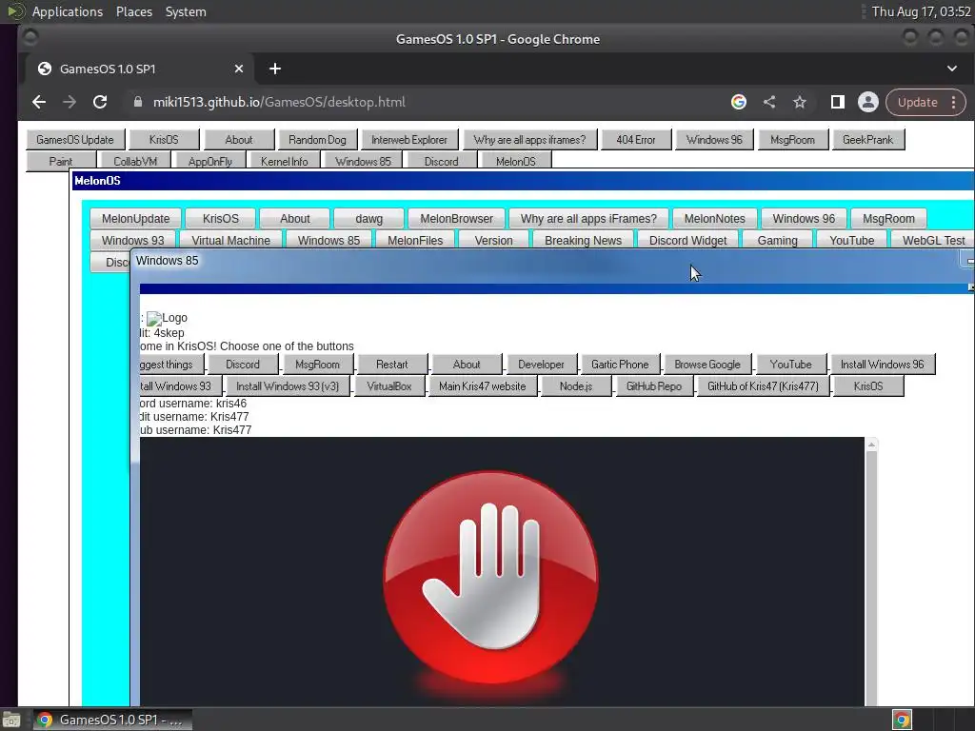This screenshot has width=975, height=731.
Task: Open a new Chrome tab
Action: [x=275, y=69]
